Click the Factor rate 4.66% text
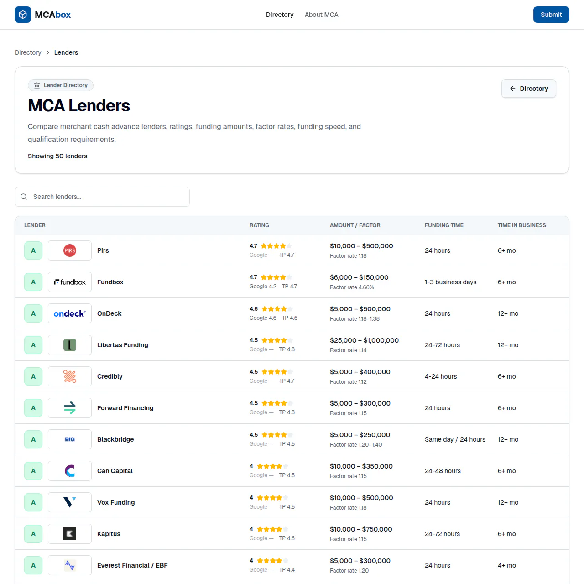 (352, 287)
